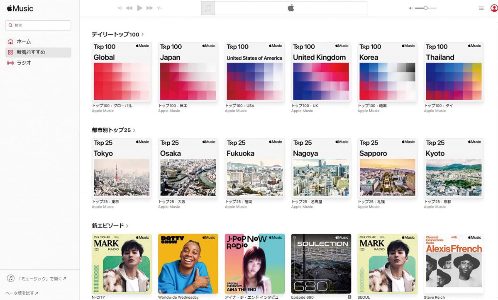
Task: Open the Top 25 Tokyo playlist
Action: click(122, 168)
